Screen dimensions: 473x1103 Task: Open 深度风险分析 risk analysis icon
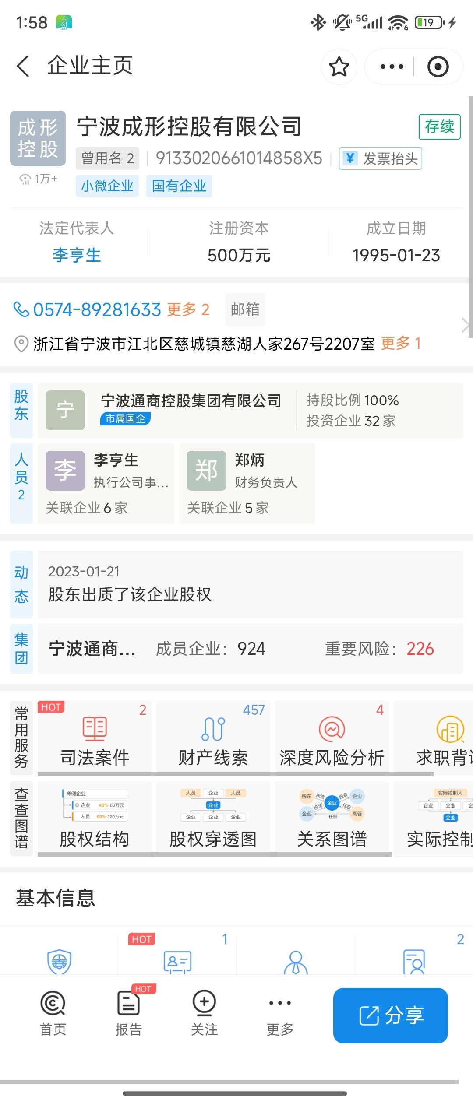[332, 729]
